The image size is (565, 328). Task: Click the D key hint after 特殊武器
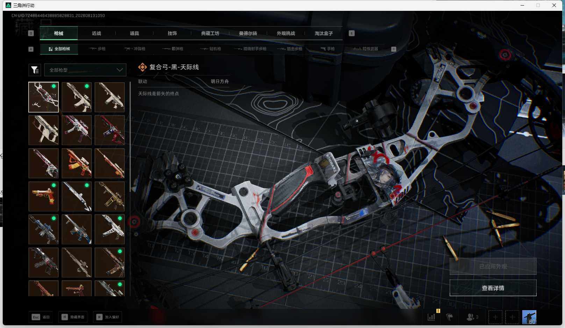pyautogui.click(x=393, y=49)
